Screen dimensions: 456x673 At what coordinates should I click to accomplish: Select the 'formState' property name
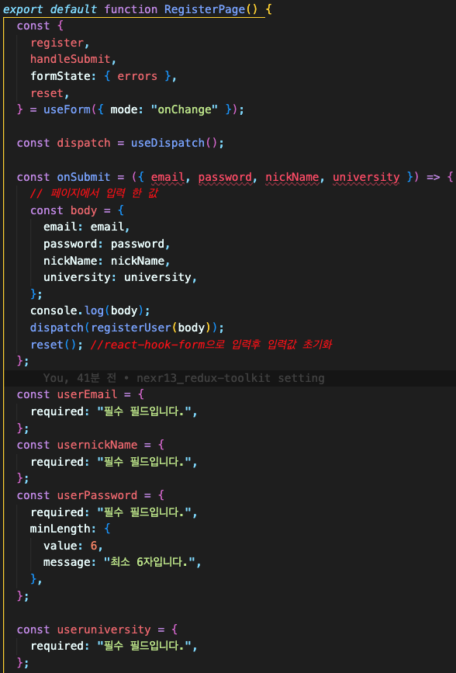[x=60, y=76]
